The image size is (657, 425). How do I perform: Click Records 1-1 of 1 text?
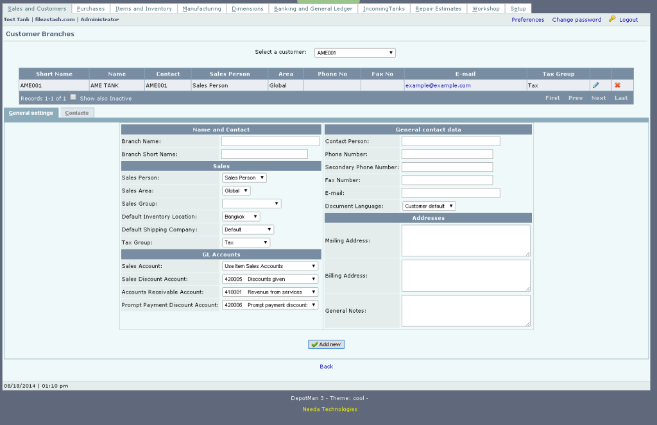43,99
